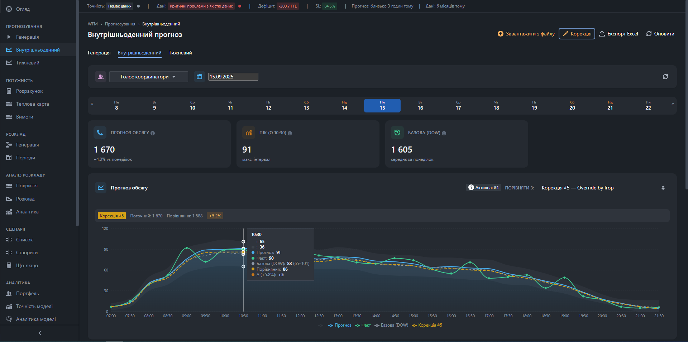Viewport: 688px width, 342px height.
Task: Collapse the sidebar with the bottom chevron
Action: click(39, 333)
